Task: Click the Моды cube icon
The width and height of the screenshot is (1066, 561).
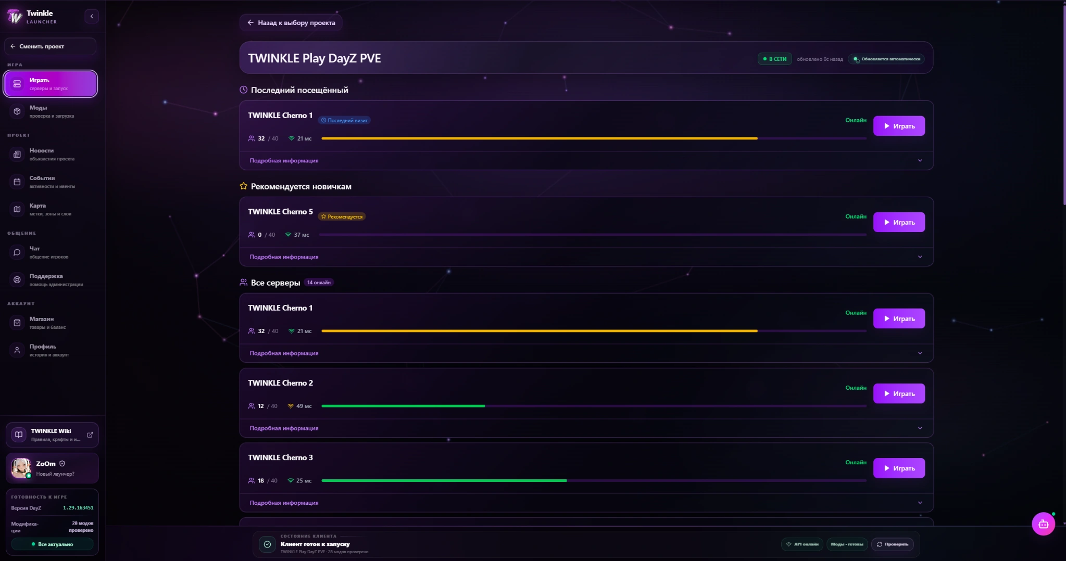Action: pos(17,111)
